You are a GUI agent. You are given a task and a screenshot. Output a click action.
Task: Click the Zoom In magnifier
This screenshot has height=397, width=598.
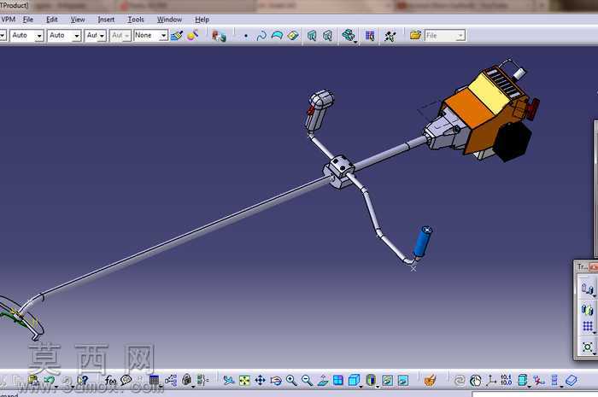[291, 380]
